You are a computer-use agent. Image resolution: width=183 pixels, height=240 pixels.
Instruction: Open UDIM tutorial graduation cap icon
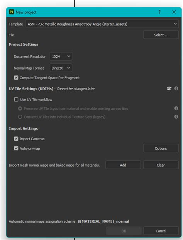169,89
